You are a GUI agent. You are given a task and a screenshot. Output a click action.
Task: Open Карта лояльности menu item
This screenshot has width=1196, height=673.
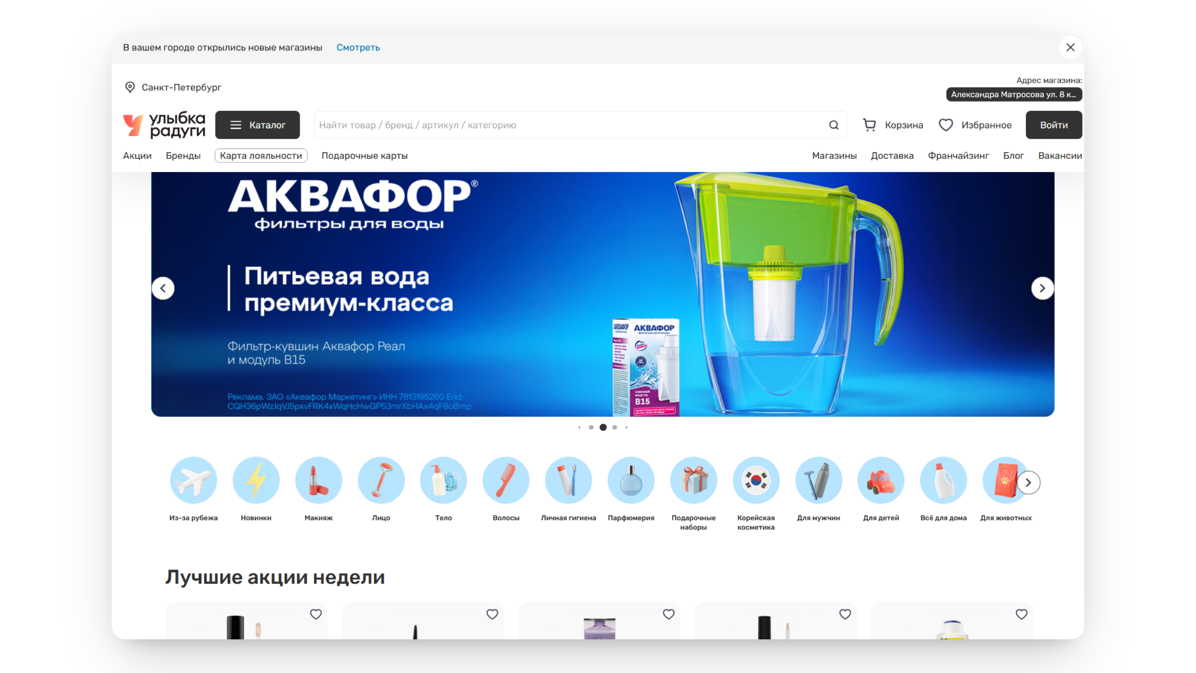click(x=261, y=156)
